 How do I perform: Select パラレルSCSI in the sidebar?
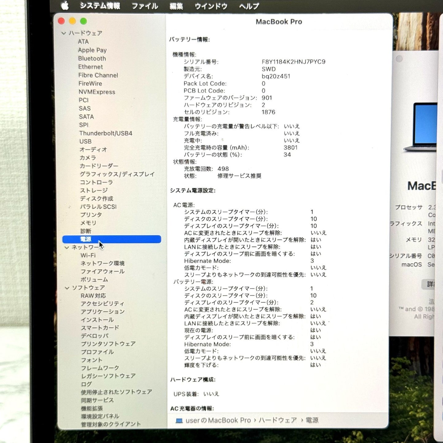[x=98, y=207]
